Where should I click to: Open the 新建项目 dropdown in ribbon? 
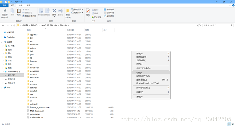point(77,9)
